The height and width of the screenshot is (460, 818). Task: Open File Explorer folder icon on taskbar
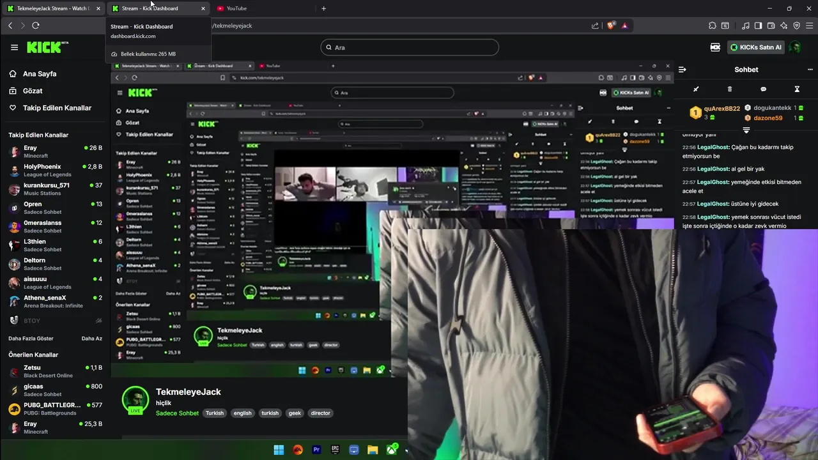[373, 450]
